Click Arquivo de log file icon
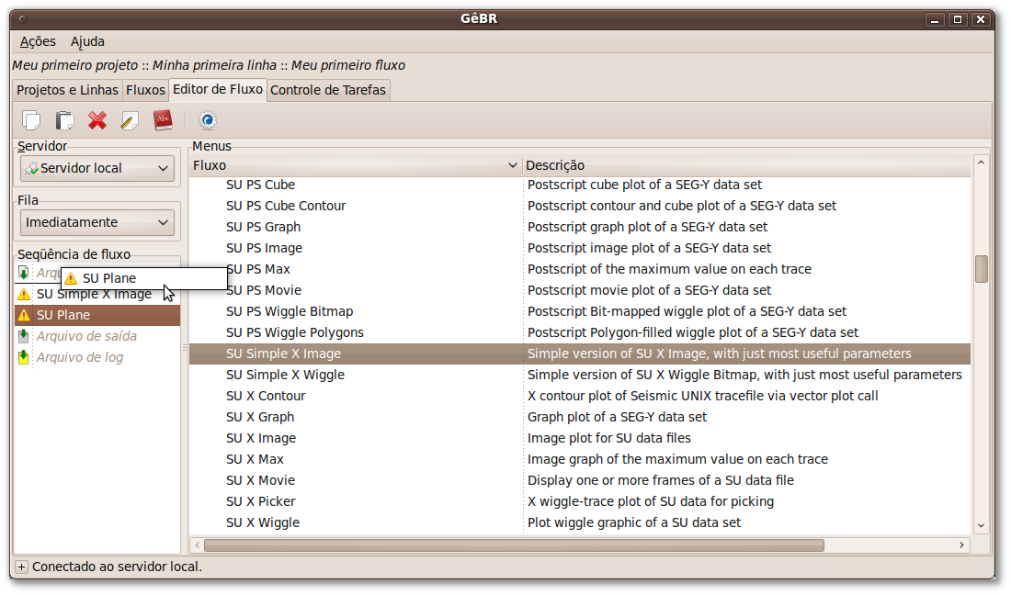 (24, 357)
